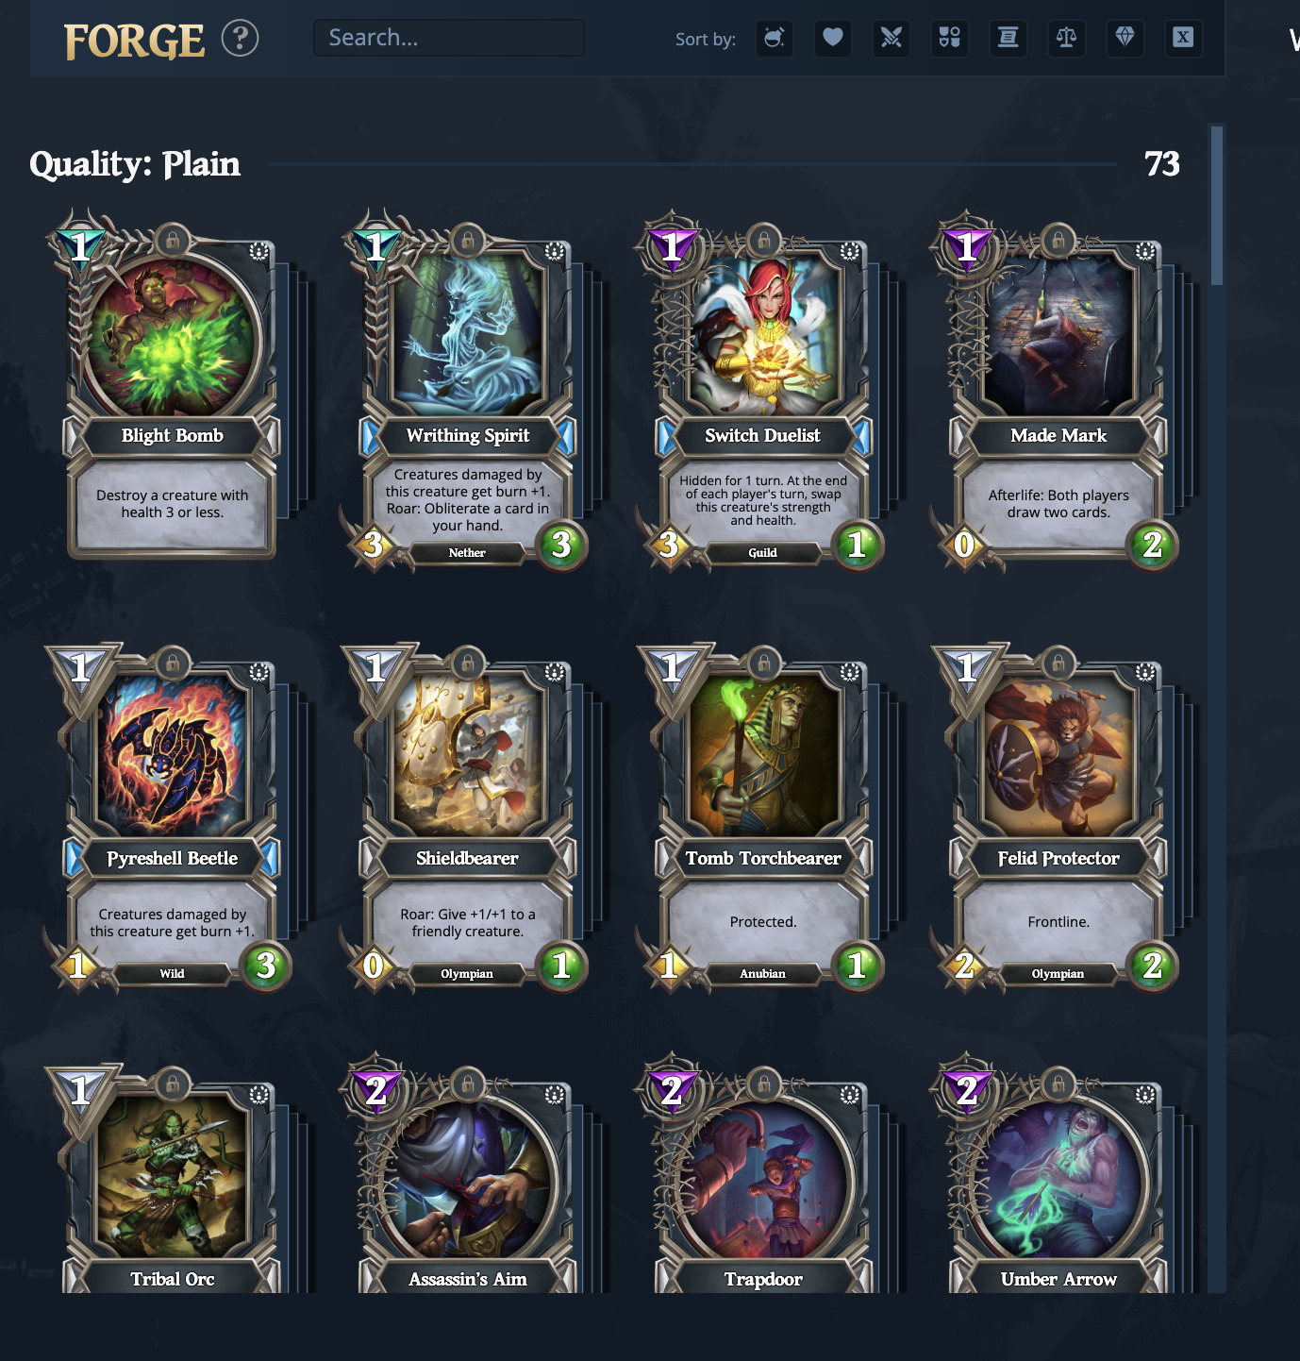Image resolution: width=1300 pixels, height=1361 pixels.
Task: Click the Shieldbearer card name banner
Action: point(467,858)
